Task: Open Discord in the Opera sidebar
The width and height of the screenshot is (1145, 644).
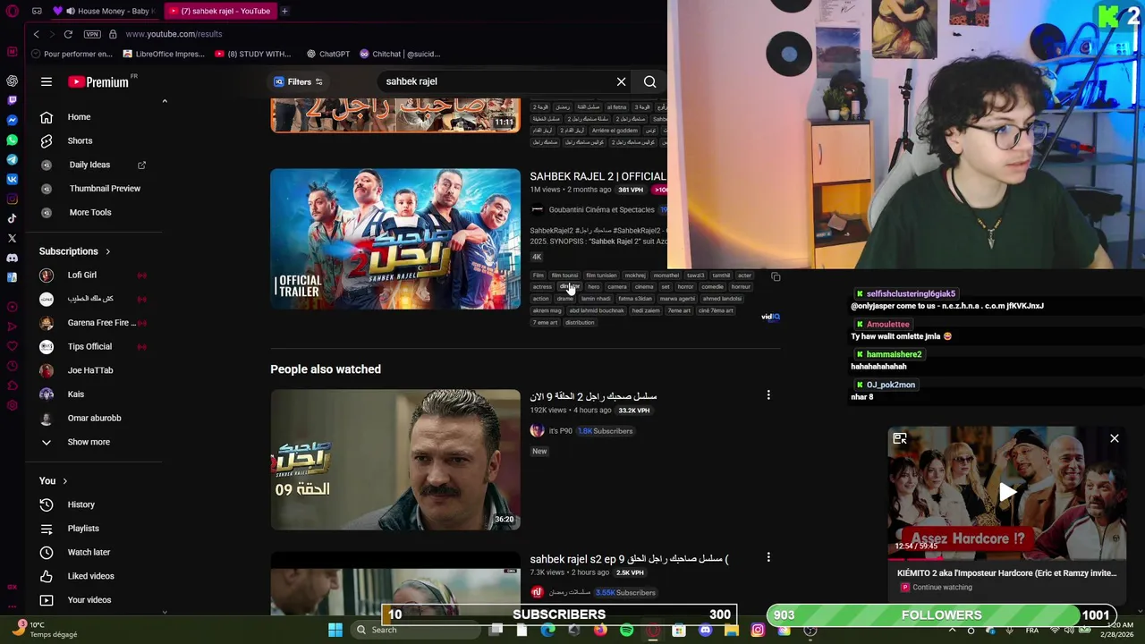Action: coord(12,258)
